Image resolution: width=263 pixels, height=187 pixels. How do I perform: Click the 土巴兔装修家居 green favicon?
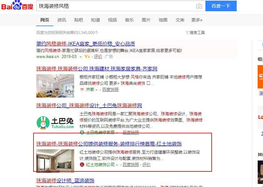point(82,132)
